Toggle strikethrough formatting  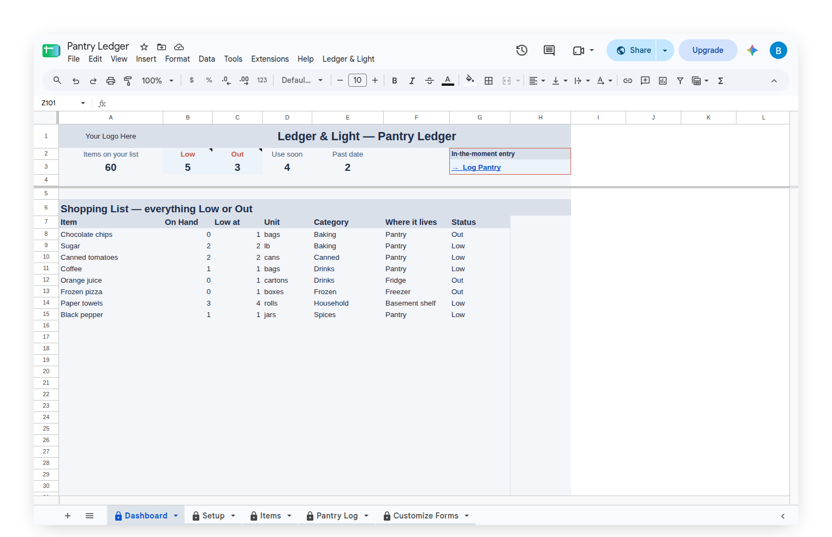[430, 81]
